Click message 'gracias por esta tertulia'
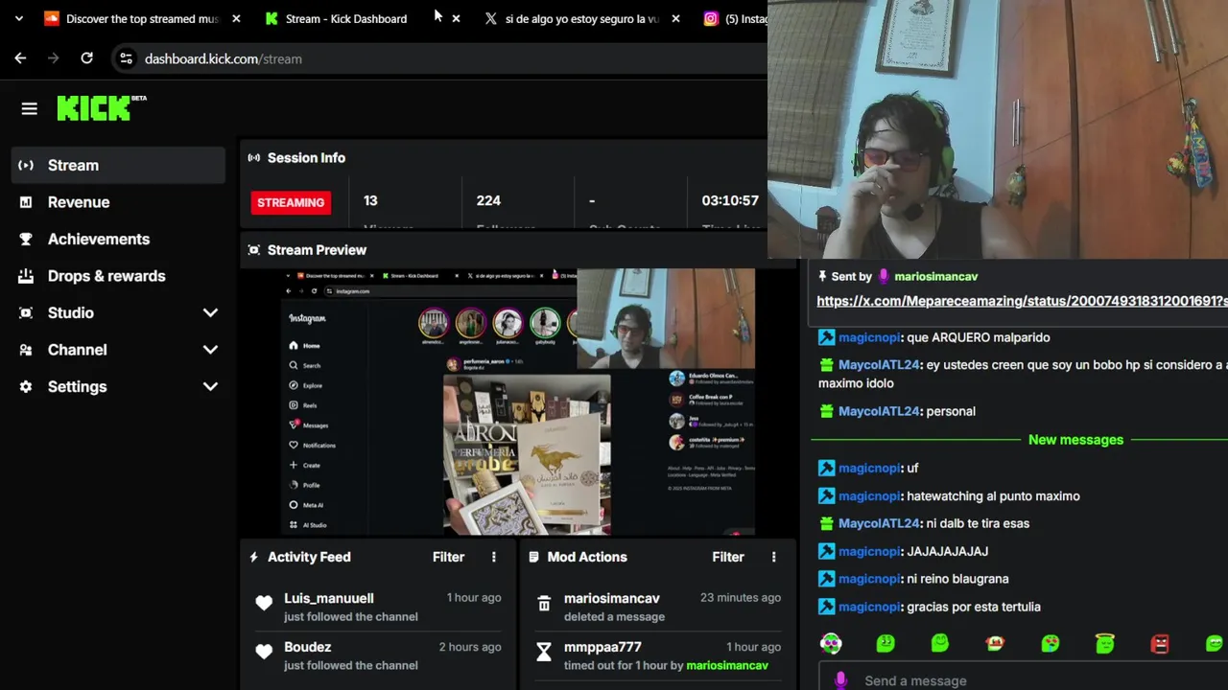This screenshot has height=690, width=1228. coord(974,607)
